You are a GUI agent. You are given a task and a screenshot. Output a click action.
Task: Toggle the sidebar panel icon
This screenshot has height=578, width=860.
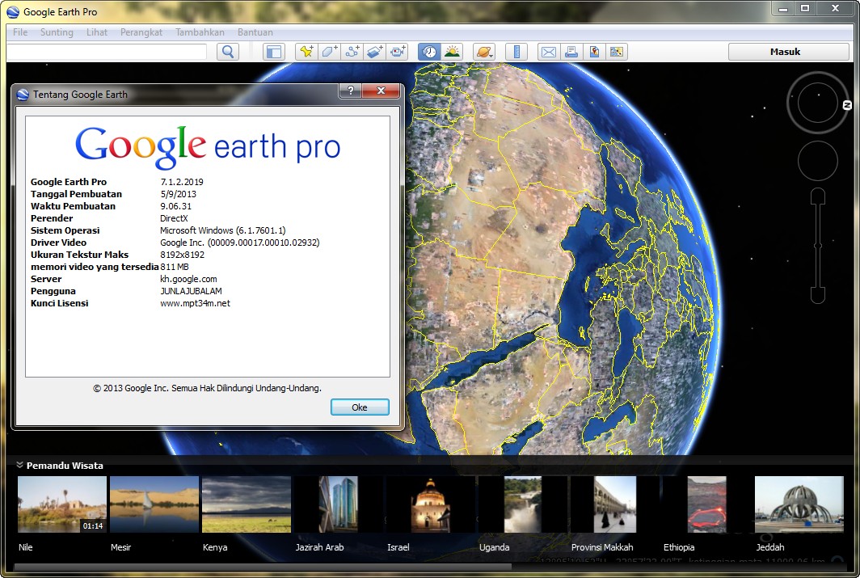point(273,52)
